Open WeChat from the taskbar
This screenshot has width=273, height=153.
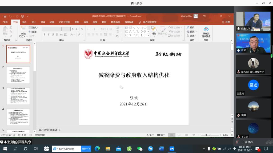[140, 149]
